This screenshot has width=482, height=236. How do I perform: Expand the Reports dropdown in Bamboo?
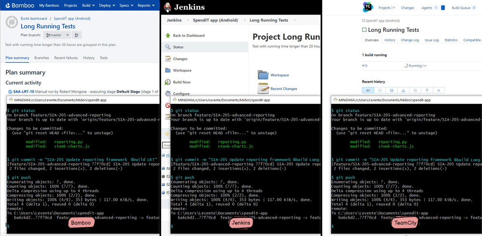[146, 5]
